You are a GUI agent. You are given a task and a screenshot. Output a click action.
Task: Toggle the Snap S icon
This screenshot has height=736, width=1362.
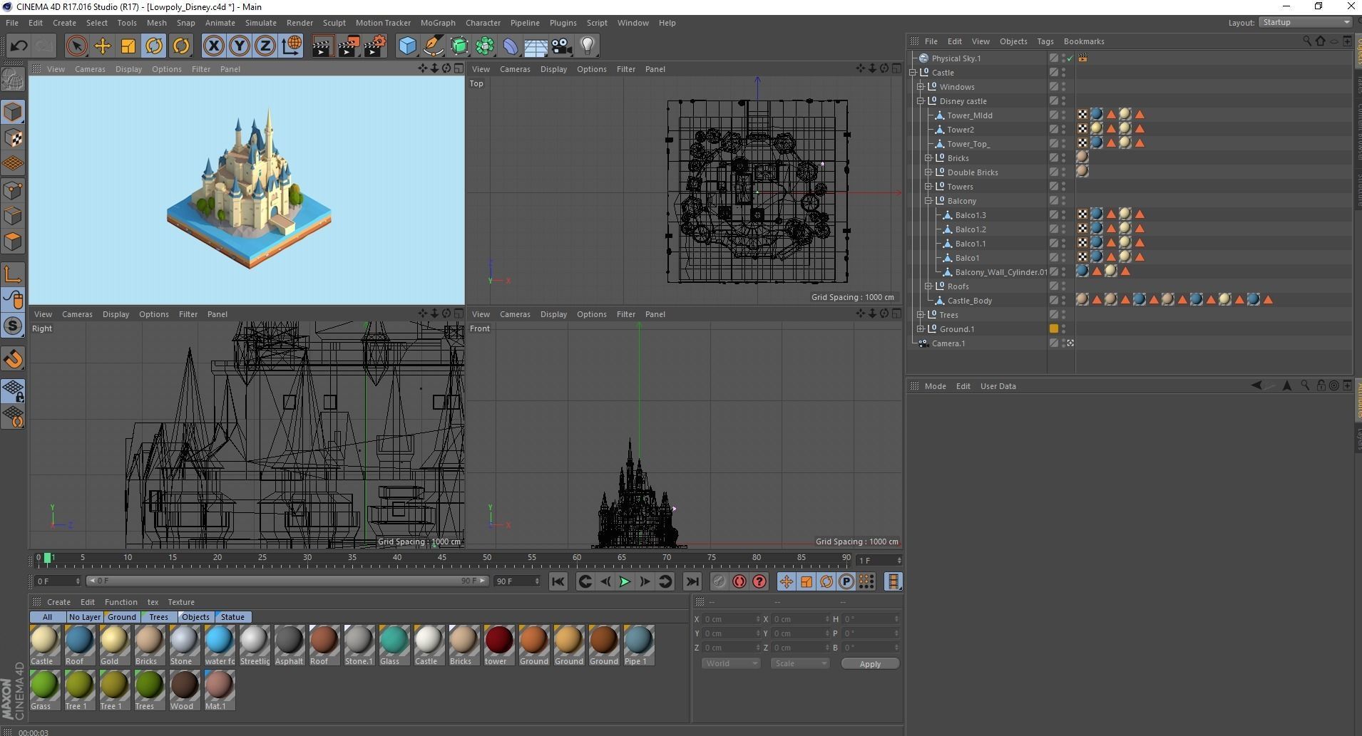point(13,326)
